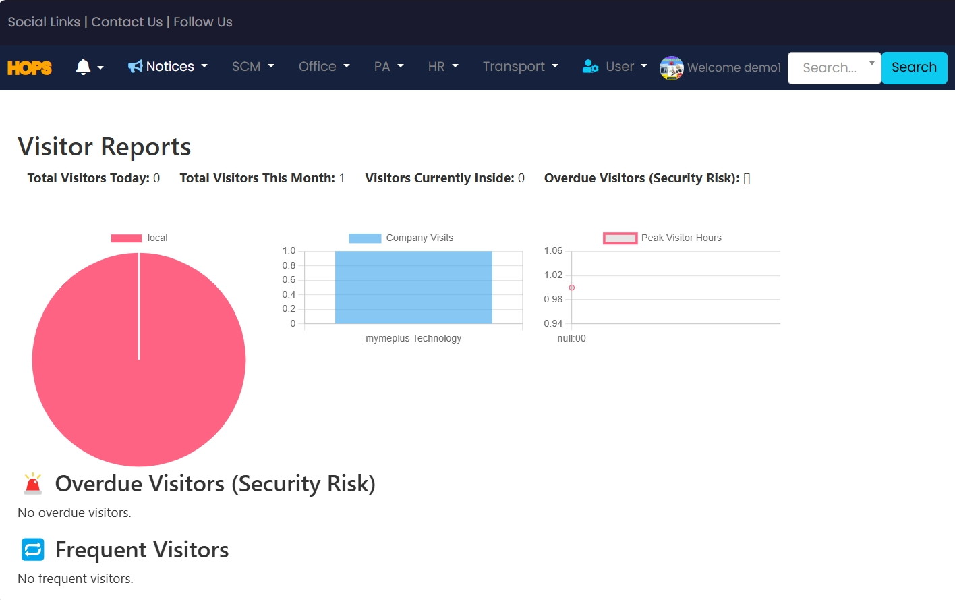Toggle the Peak Visitor Hours legend
Image resolution: width=955 pixels, height=600 pixels.
662,238
